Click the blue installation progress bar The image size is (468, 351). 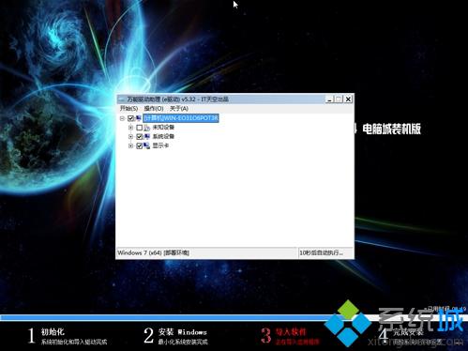tap(166, 317)
